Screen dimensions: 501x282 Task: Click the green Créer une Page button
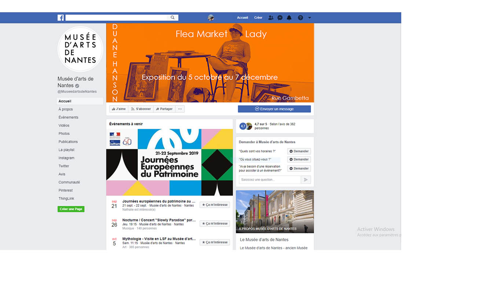click(x=71, y=209)
